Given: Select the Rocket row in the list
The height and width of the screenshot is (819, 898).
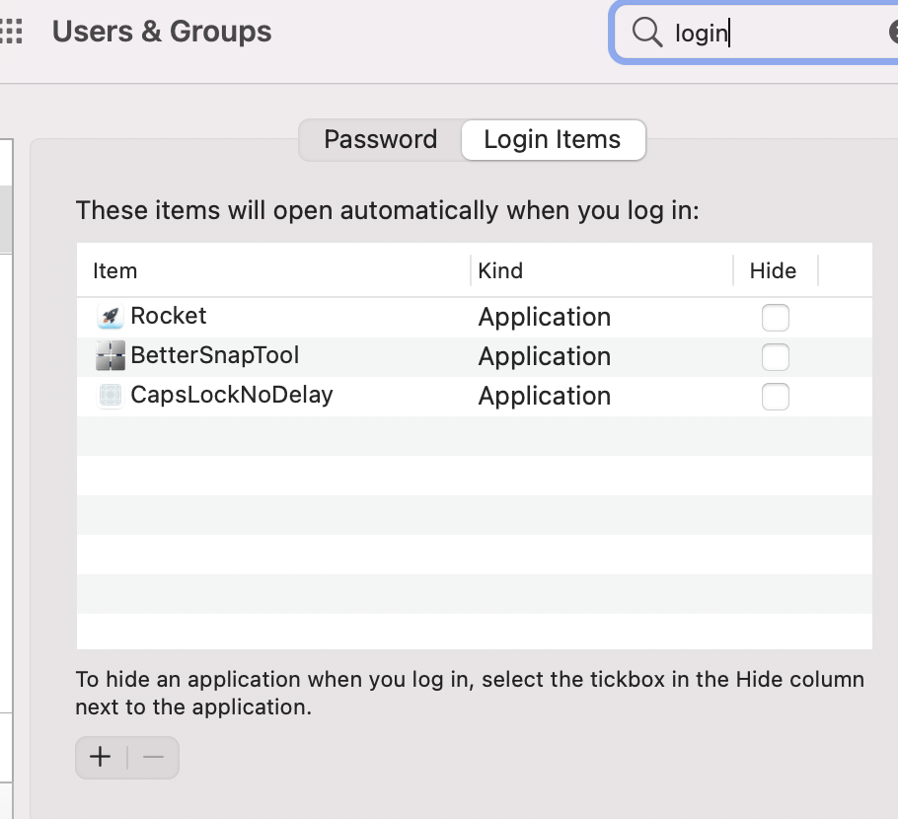Looking at the screenshot, I should point(296,317).
